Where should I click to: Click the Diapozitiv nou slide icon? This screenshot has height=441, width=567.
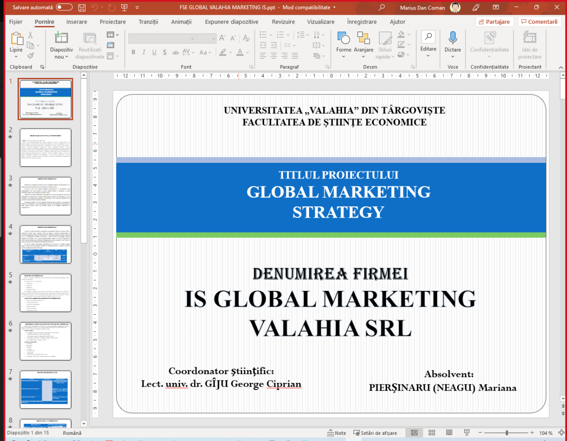coord(61,39)
